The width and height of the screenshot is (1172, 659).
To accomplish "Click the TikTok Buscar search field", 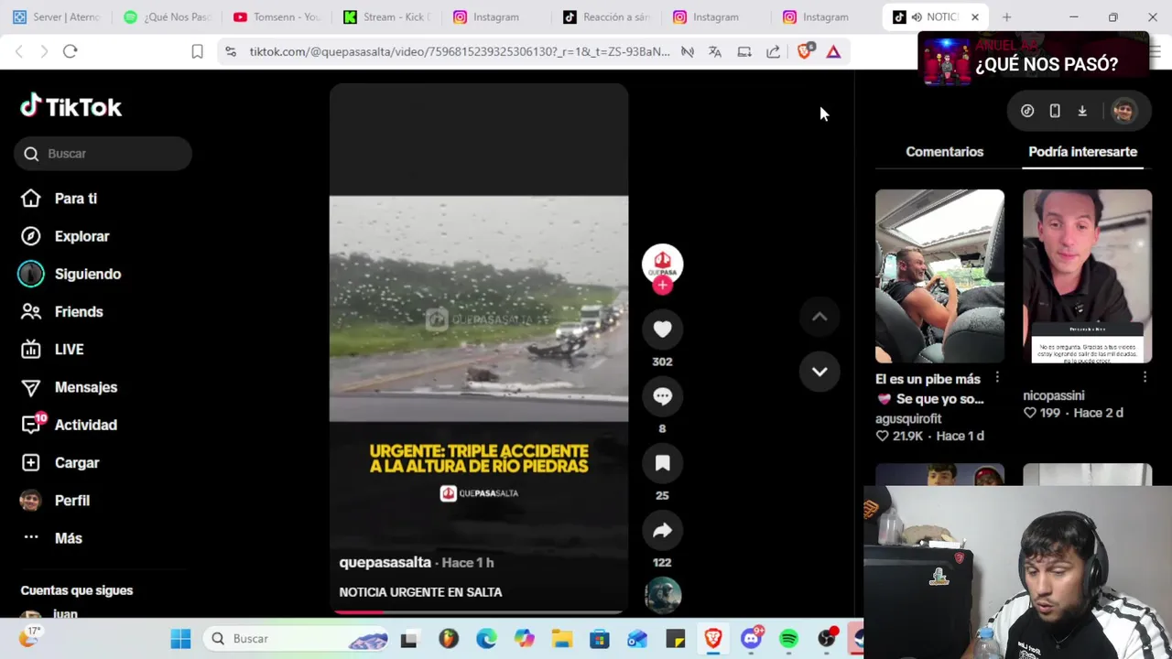I will (103, 154).
